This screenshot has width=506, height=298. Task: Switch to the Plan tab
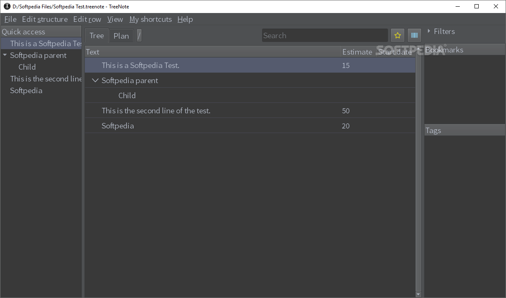(x=121, y=36)
